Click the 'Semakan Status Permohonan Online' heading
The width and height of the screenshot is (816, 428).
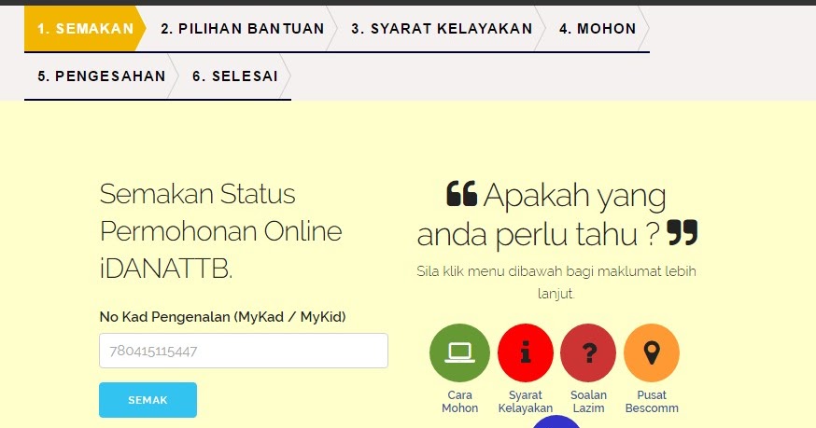coord(220,231)
